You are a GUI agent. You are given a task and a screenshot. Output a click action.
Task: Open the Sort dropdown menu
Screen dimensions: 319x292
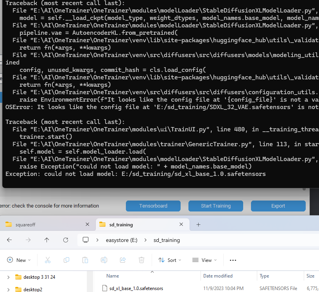170,260
